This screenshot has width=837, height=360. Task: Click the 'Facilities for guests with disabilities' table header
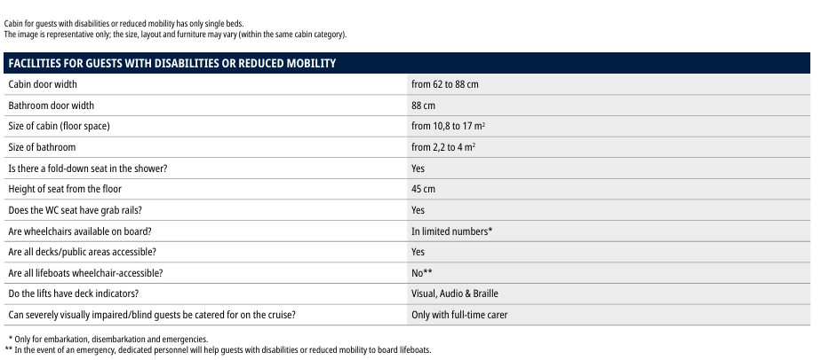point(171,63)
